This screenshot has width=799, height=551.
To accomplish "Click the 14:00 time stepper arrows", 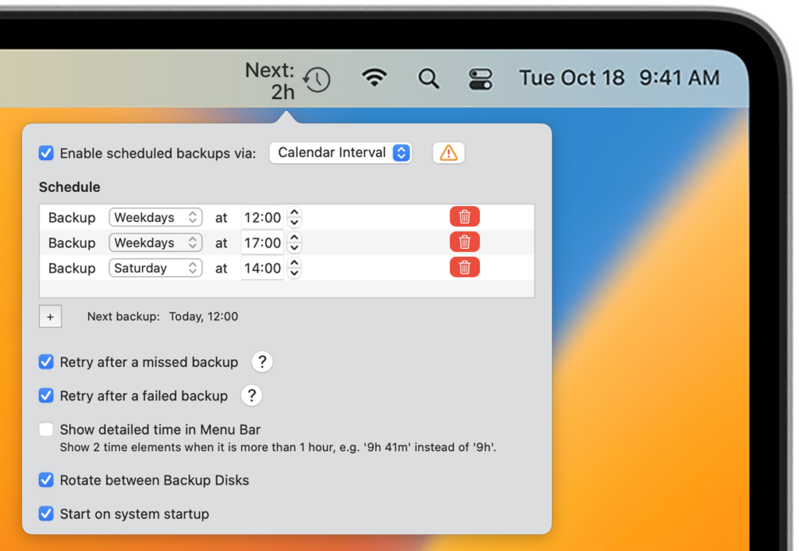I will click(x=294, y=268).
